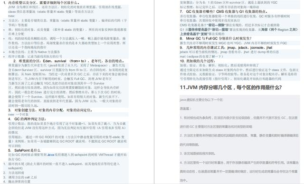Click heading '1. 内存模型以及分区'
304x184 pixels.
coord(41,3)
